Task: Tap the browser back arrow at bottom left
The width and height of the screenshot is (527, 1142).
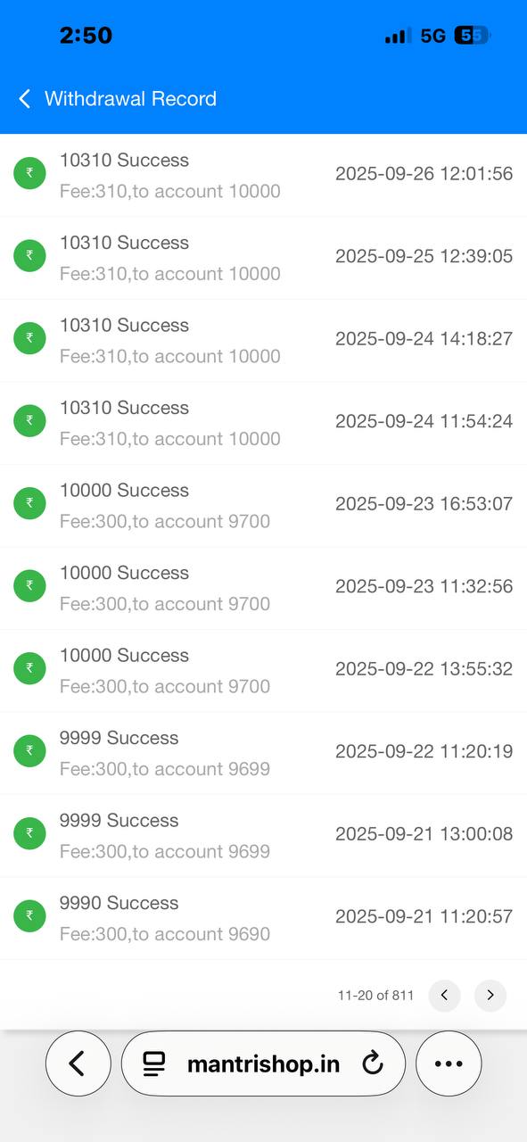Action: pyautogui.click(x=78, y=1063)
